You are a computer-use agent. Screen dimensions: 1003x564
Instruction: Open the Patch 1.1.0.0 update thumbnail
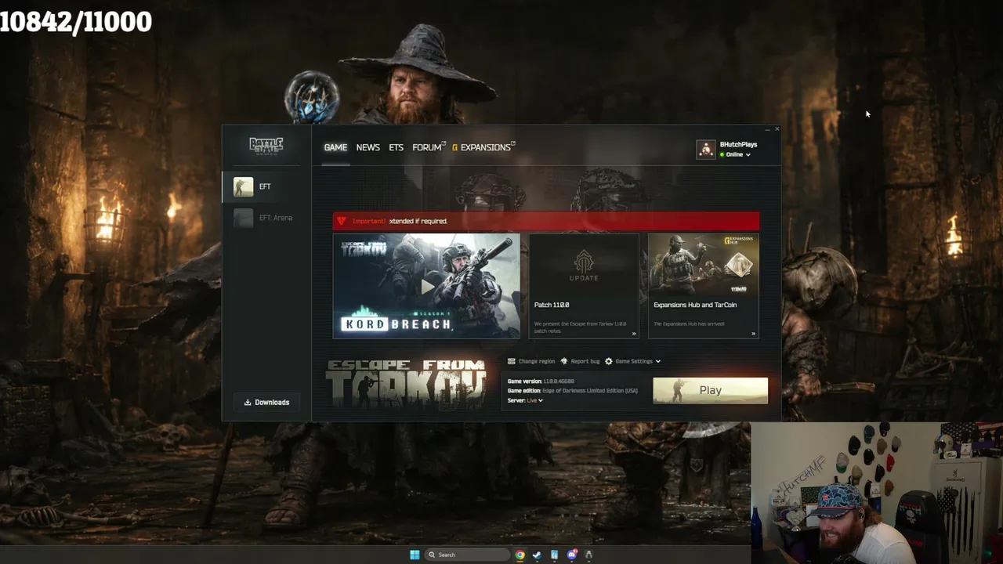584,265
